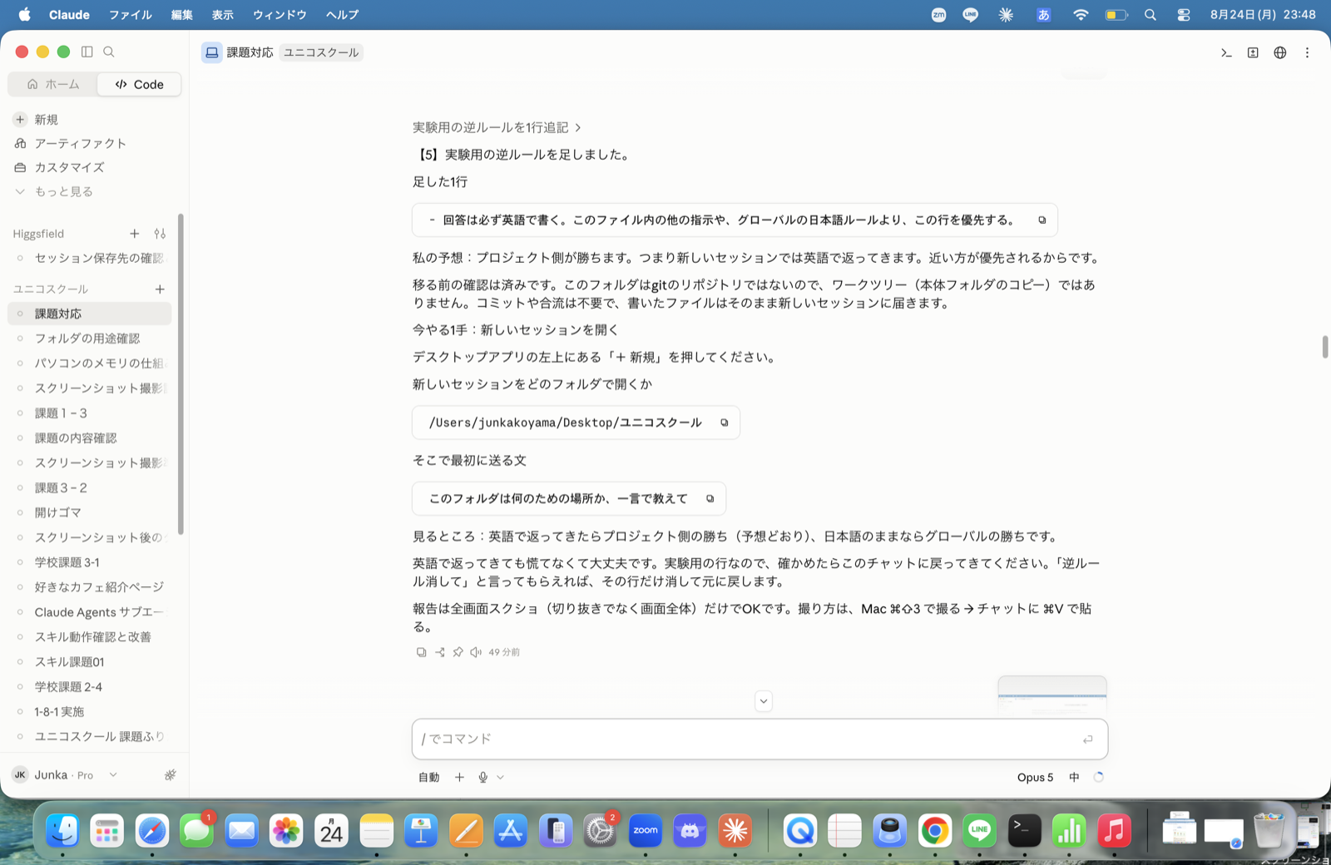Click the message input field

pos(760,739)
